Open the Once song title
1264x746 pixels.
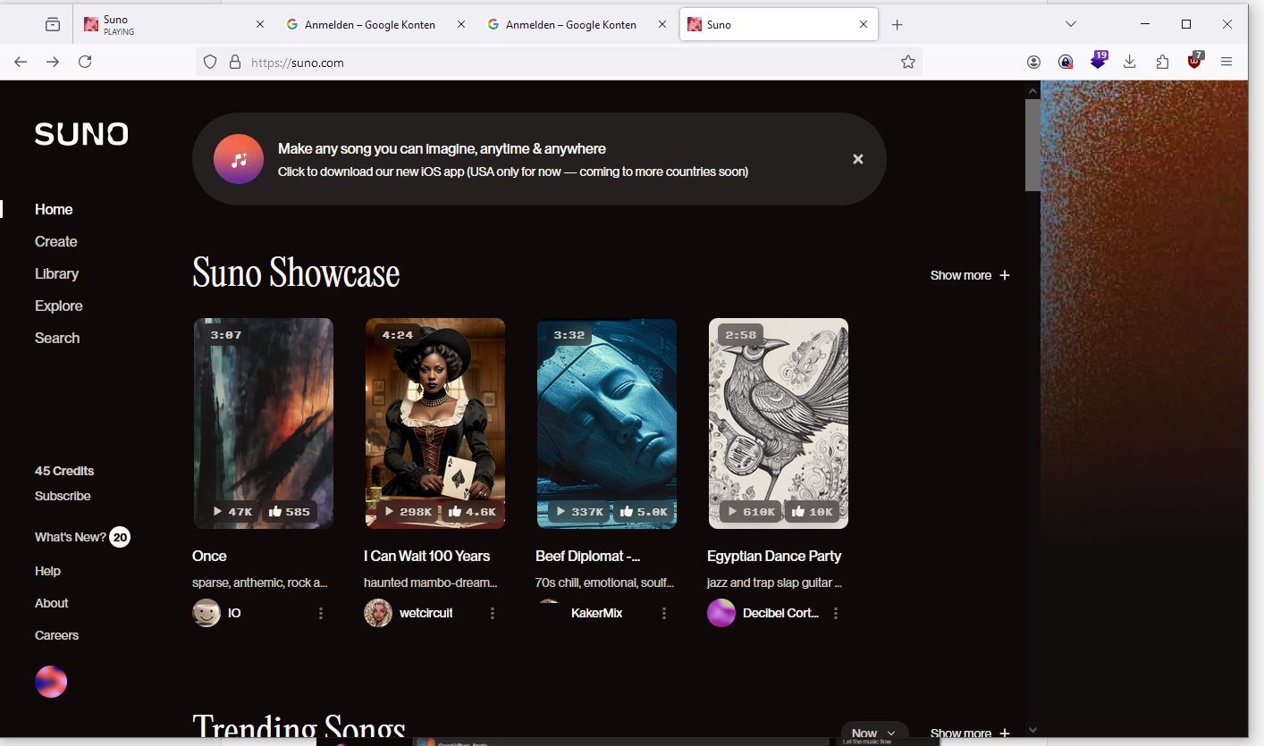point(209,556)
